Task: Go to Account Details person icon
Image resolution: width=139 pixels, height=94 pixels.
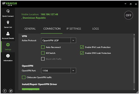Action: pos(8,34)
